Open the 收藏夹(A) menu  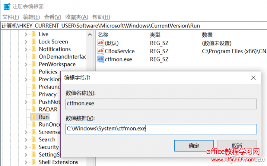tap(76, 17)
